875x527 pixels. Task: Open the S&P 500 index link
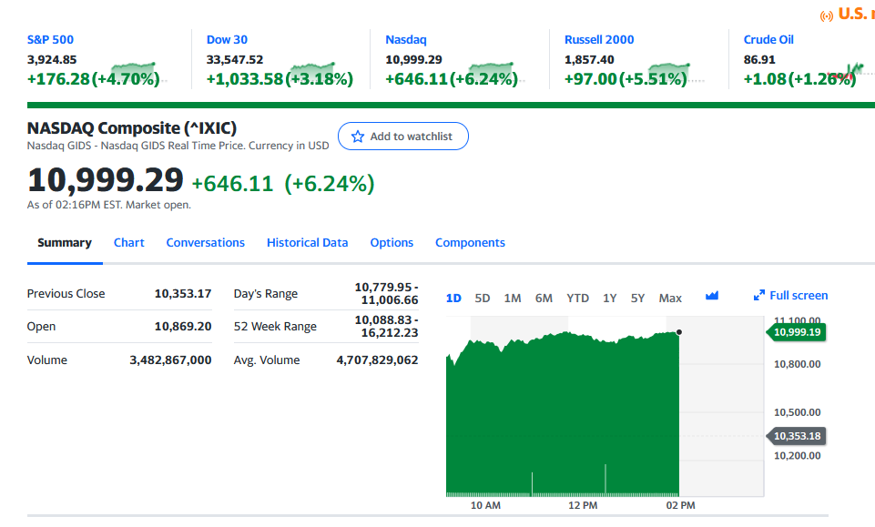pyautogui.click(x=50, y=40)
